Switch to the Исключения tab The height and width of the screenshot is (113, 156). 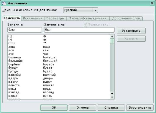pos(33,18)
